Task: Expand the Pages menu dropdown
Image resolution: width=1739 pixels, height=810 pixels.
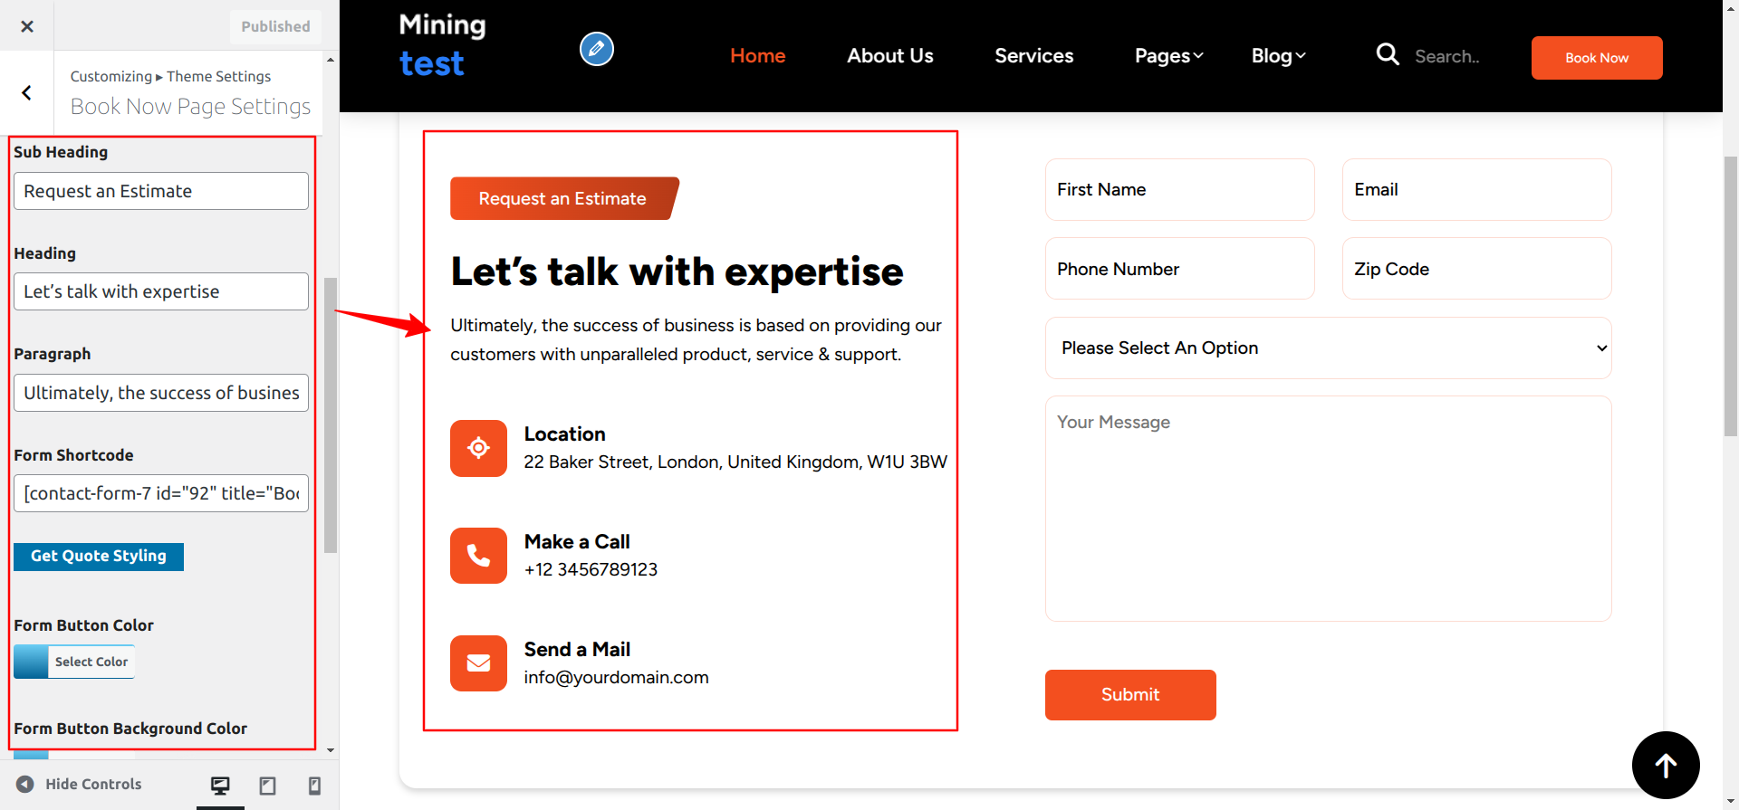Action: click(x=1168, y=56)
